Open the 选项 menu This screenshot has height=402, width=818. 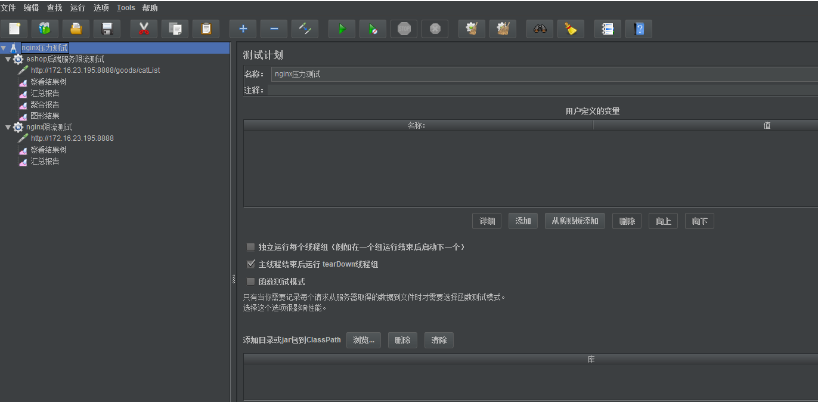click(x=100, y=8)
